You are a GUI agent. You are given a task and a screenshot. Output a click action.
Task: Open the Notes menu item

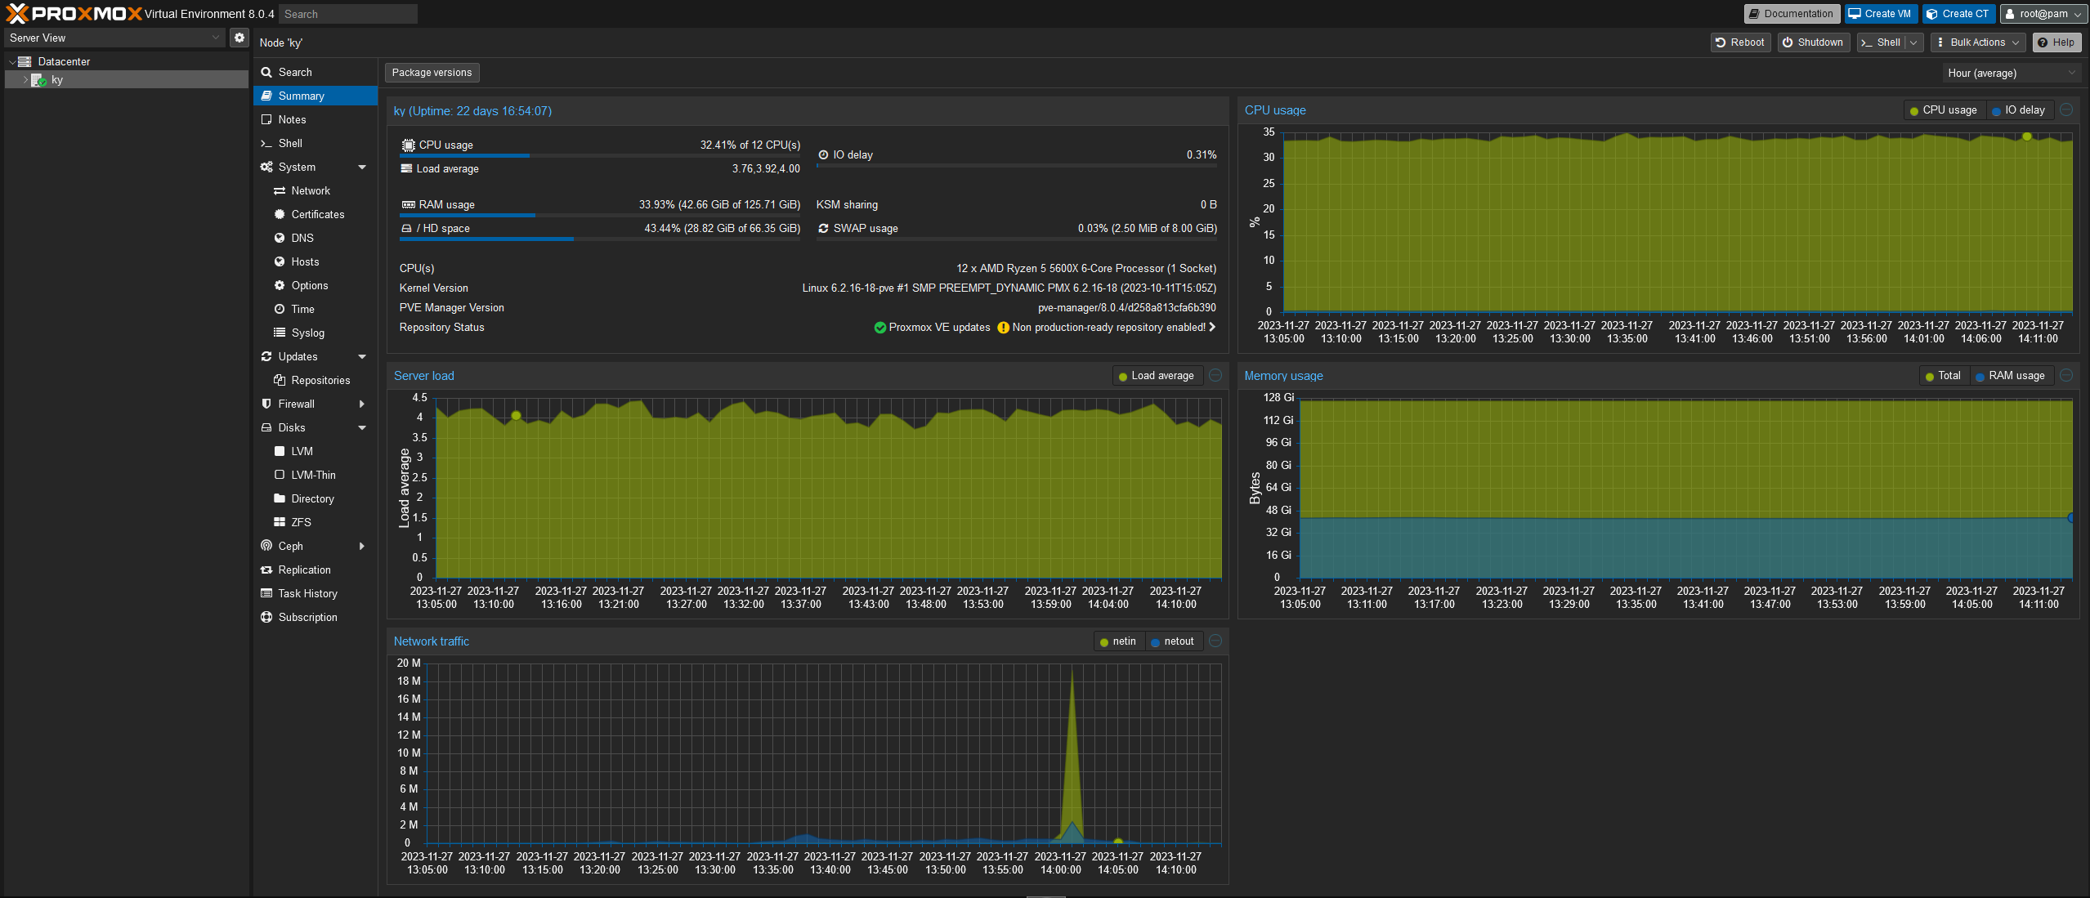292,119
